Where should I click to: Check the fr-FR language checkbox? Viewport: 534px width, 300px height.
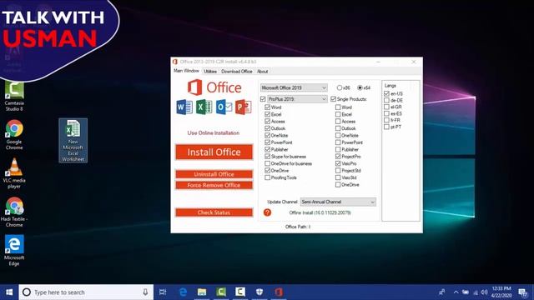click(x=386, y=120)
